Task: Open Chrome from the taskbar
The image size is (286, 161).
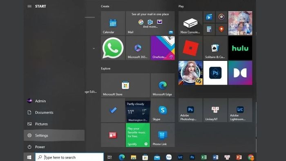Action: point(251,157)
